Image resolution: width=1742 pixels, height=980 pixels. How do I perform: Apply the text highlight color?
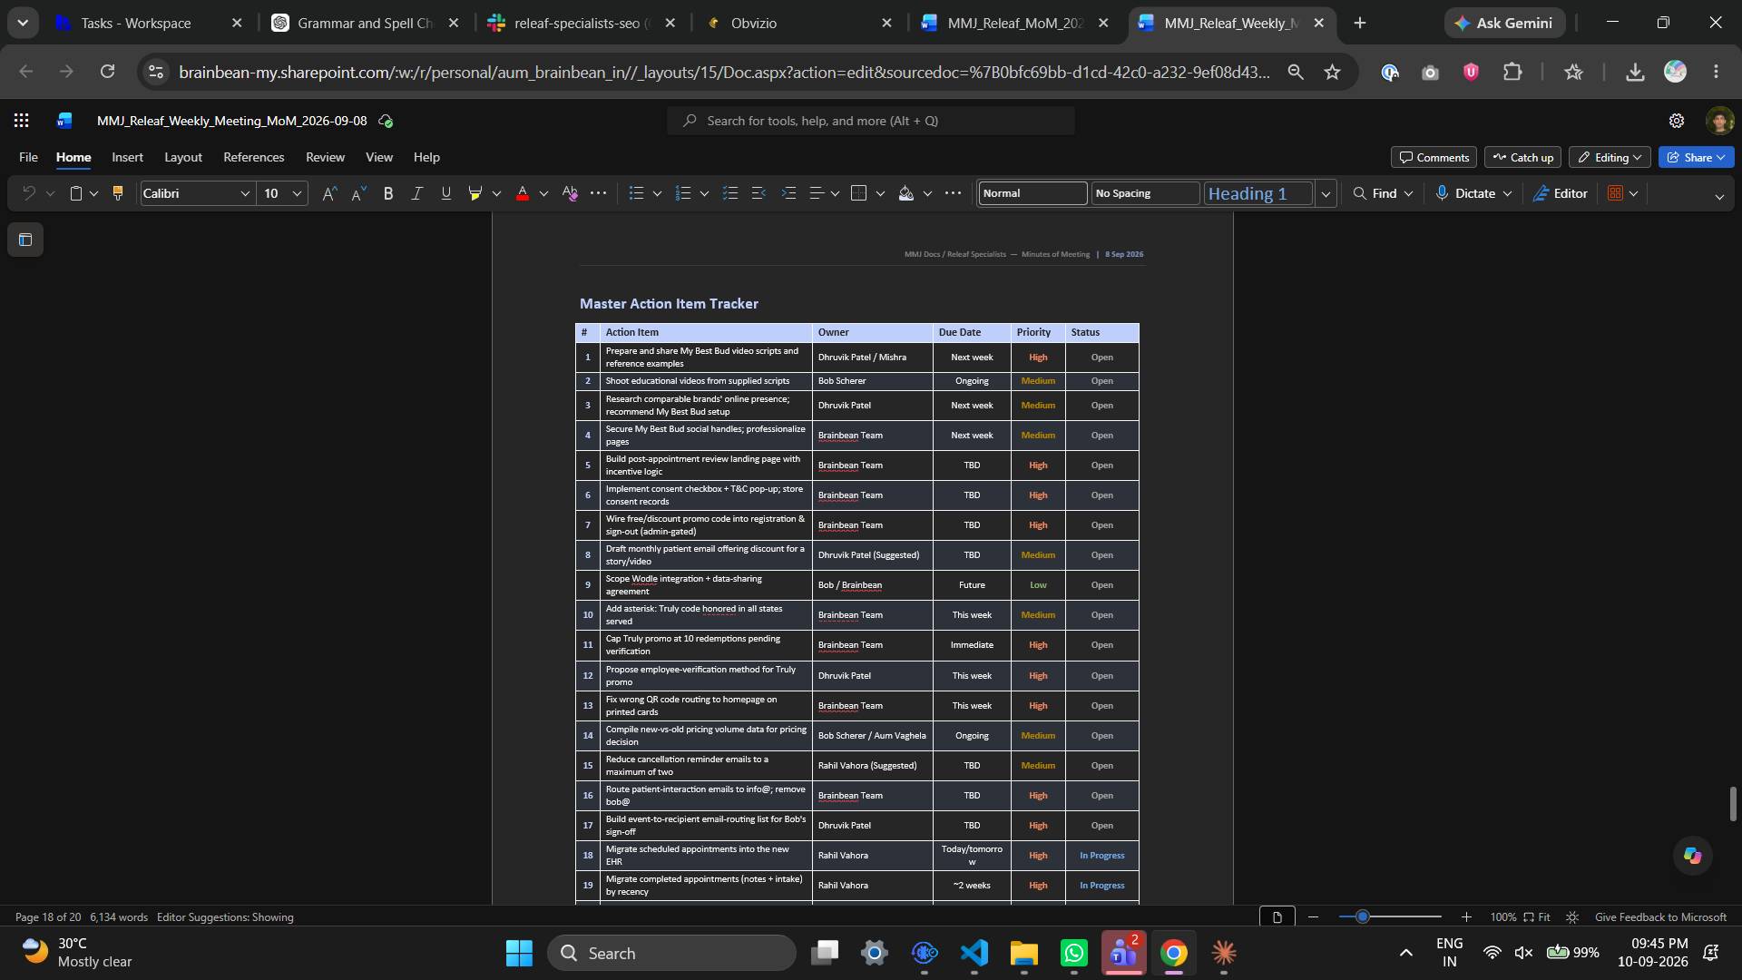tap(475, 193)
